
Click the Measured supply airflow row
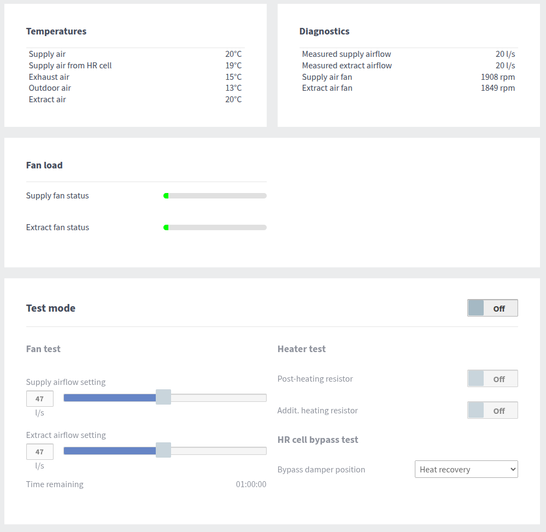pyautogui.click(x=408, y=54)
